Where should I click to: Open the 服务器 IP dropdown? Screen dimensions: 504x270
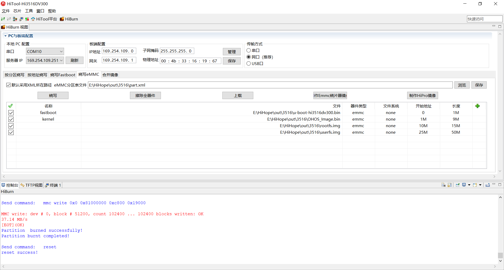pyautogui.click(x=45, y=60)
